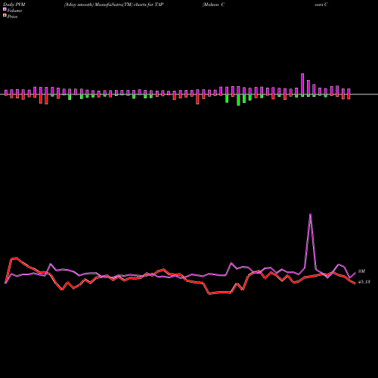Select the 'Price' legend label
Viewport: 378px width, 378px height.
pos(12,17)
